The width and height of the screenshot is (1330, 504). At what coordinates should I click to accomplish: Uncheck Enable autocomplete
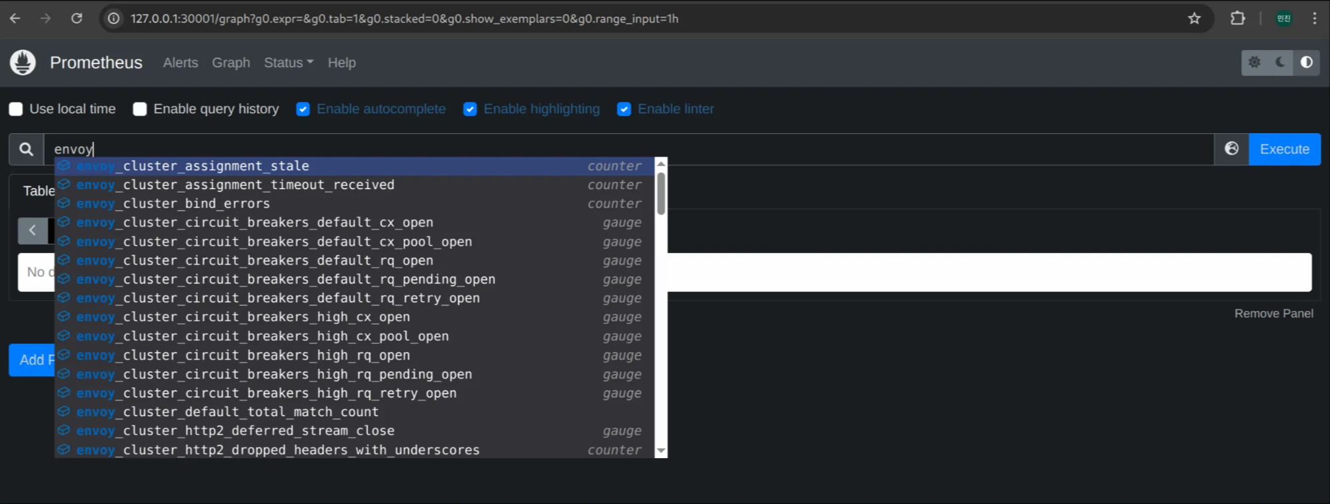coord(303,109)
